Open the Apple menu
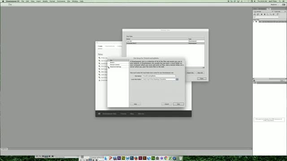Viewport: 287px width, 161px height. coord(3,1)
